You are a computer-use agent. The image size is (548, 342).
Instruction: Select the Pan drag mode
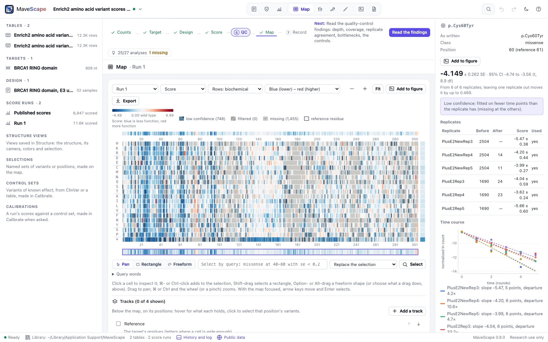coord(123,264)
